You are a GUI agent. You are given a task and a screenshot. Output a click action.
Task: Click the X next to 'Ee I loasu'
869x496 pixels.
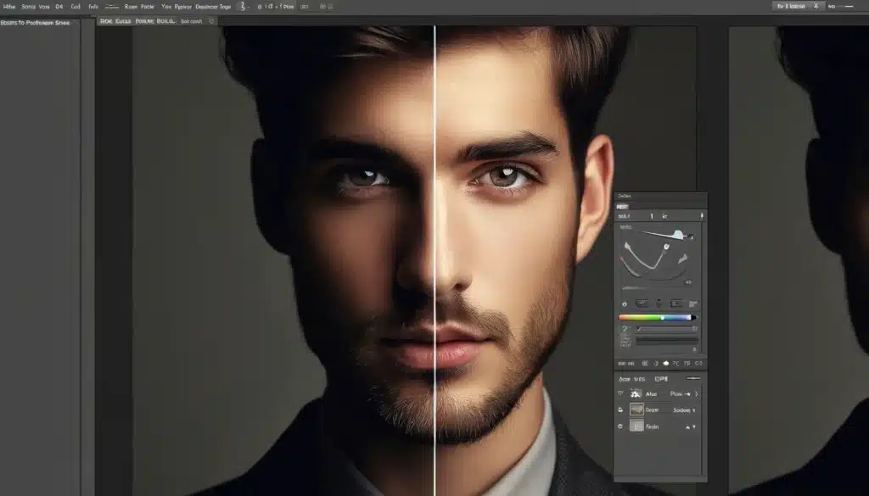pos(816,6)
